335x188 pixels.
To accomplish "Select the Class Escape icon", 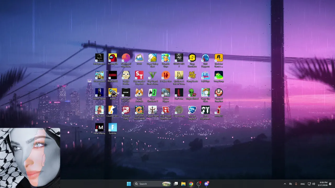I will click(179, 111).
